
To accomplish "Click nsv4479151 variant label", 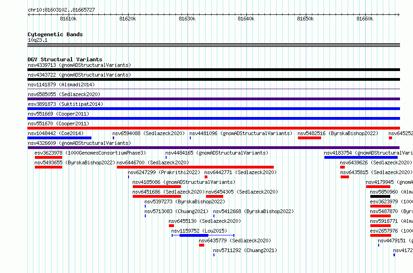I will click(395, 240).
